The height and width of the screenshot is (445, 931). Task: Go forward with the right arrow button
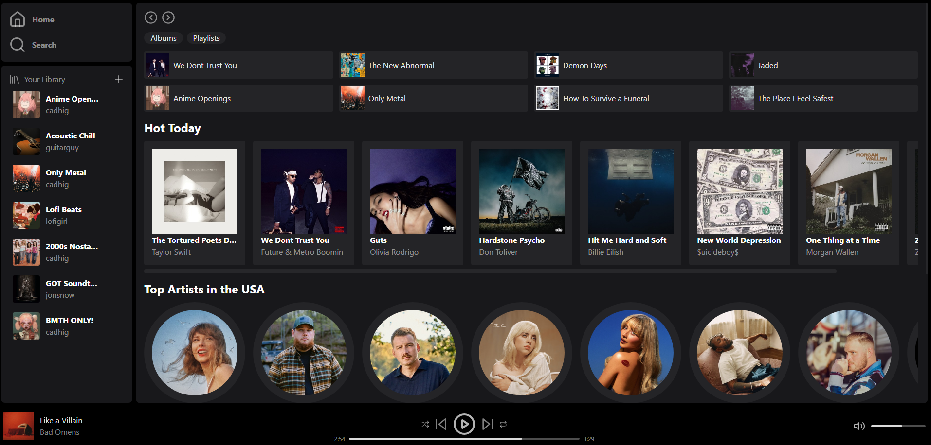point(168,17)
